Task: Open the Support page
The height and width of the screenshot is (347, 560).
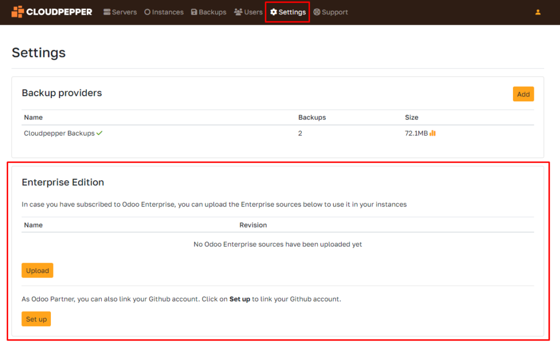Action: pos(335,11)
